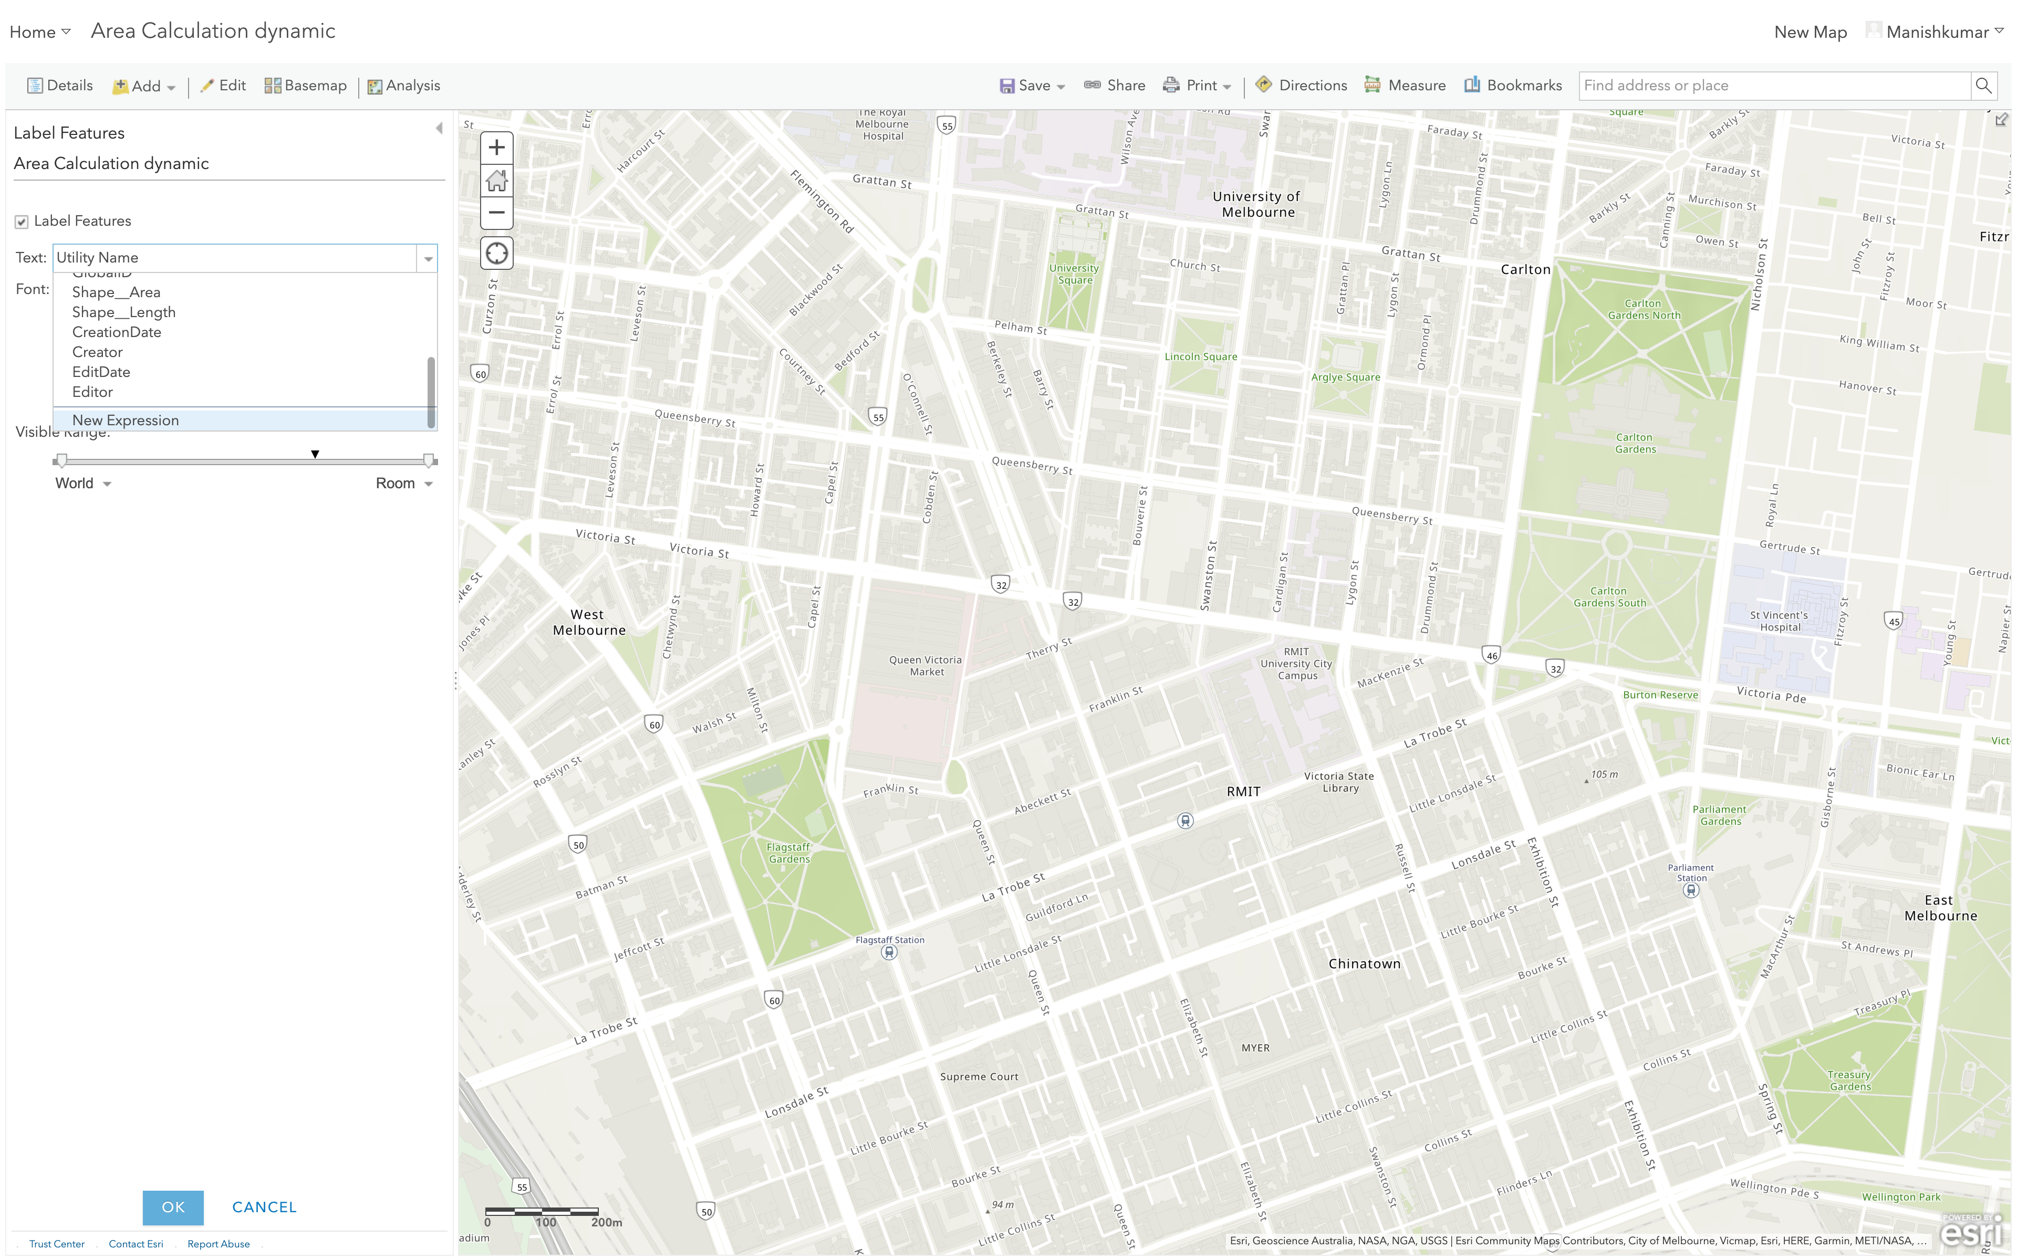Open Report Abuse link
This screenshot has height=1260, width=2017.
coord(219,1243)
